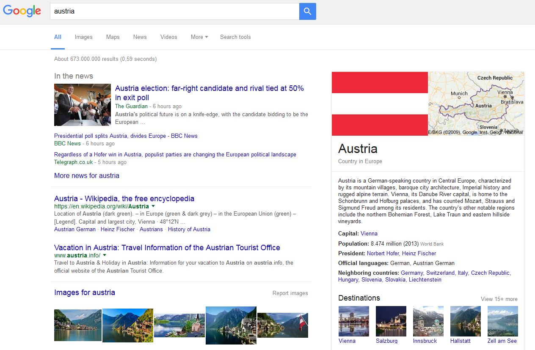Click the World Bank source link
The image size is (535, 350).
(x=432, y=244)
